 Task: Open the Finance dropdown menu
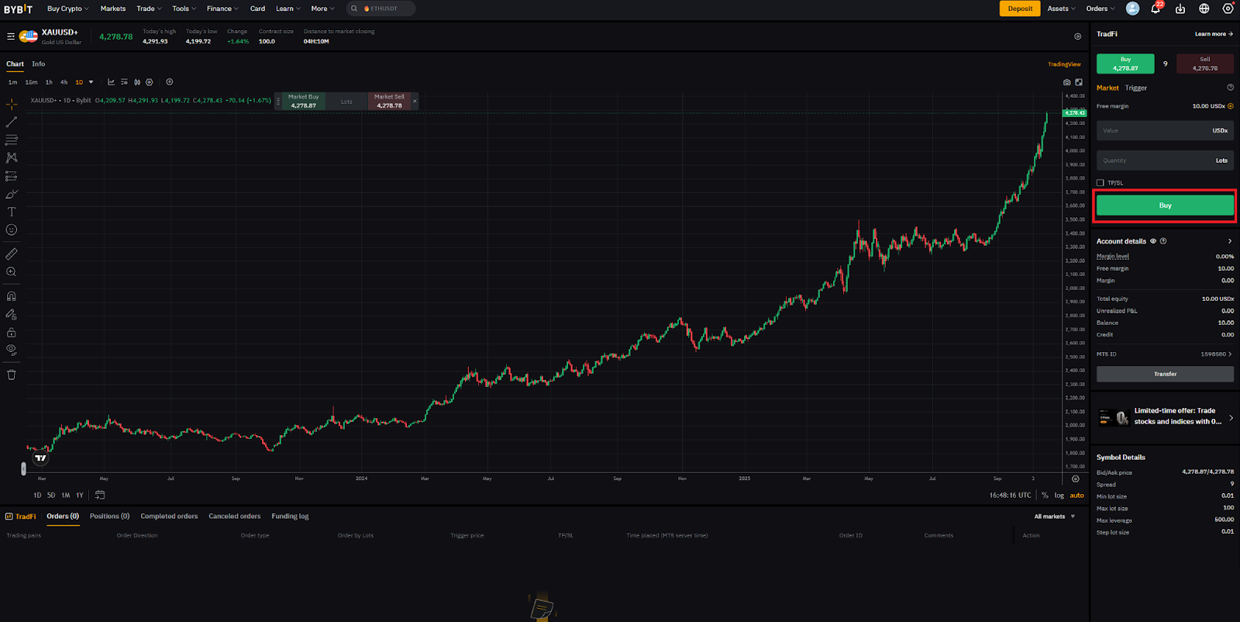coord(222,9)
